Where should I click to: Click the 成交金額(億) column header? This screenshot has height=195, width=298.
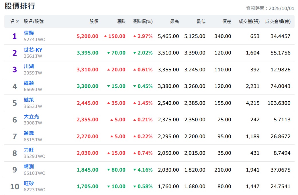(x=278, y=21)
